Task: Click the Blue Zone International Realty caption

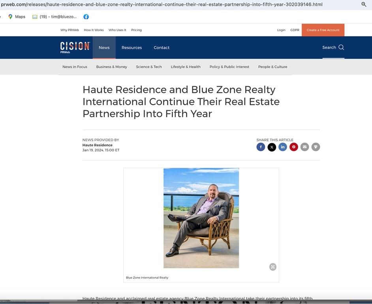Action: (147, 278)
